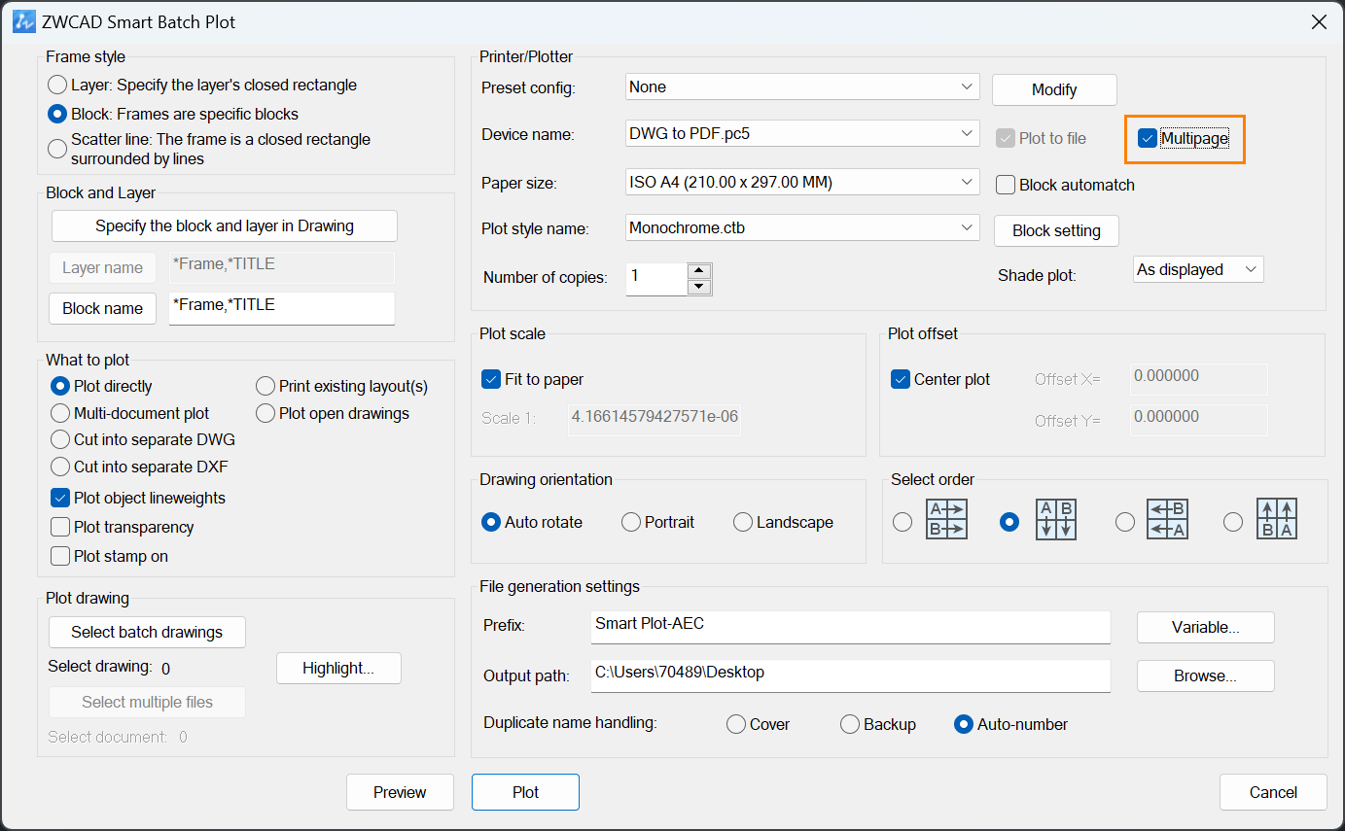This screenshot has height=831, width=1345.
Task: Click the Variable... button
Action: pos(1206,627)
